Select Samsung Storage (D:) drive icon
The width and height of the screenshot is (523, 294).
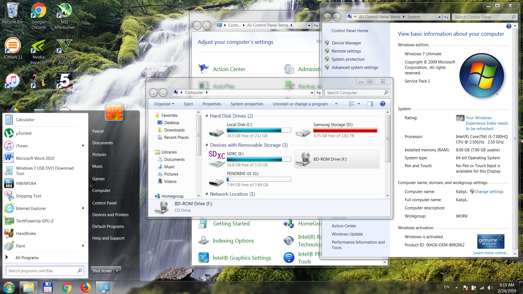[x=303, y=133]
